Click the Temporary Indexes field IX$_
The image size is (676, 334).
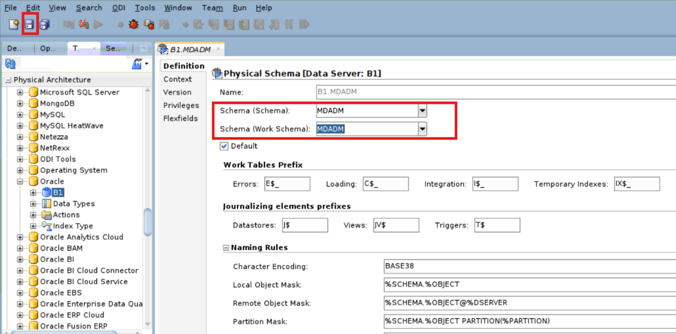pyautogui.click(x=637, y=184)
